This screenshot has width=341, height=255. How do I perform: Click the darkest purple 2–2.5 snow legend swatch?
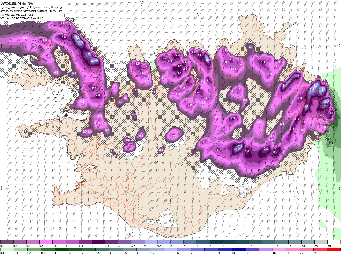point(98,242)
